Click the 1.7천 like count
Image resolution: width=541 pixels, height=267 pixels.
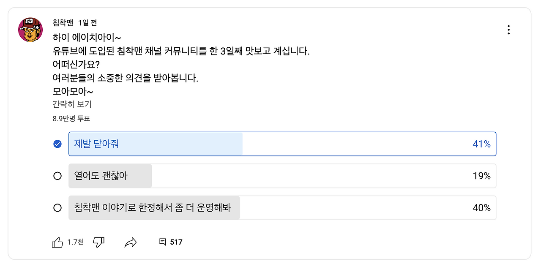[76, 242]
